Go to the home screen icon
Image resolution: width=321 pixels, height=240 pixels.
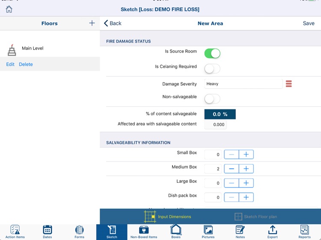coord(9,9)
